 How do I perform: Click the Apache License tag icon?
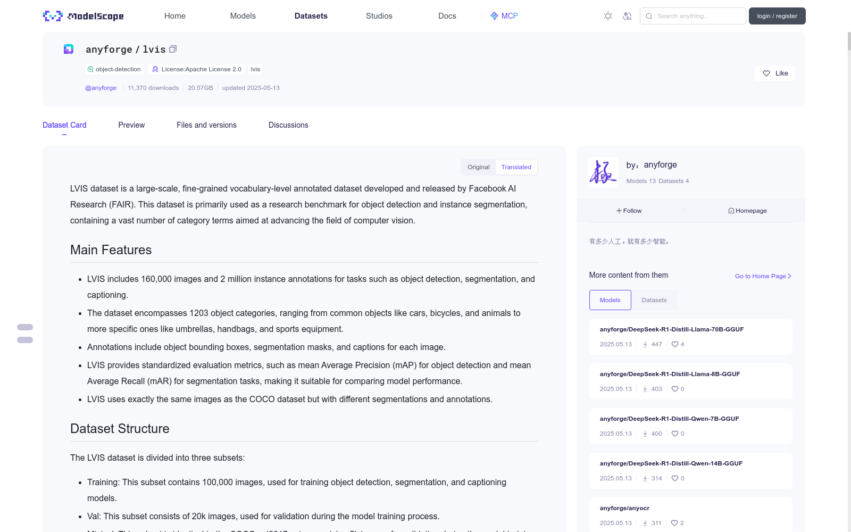(155, 69)
